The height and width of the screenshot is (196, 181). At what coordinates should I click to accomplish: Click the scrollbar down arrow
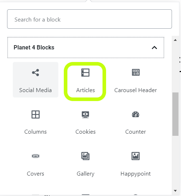(x=175, y=191)
